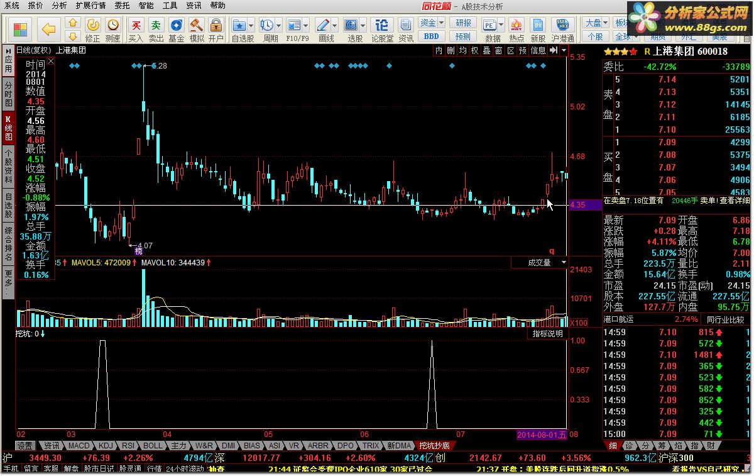The height and width of the screenshot is (476, 754).
Task: Switch to the MACD indicator tab
Action: coord(79,445)
